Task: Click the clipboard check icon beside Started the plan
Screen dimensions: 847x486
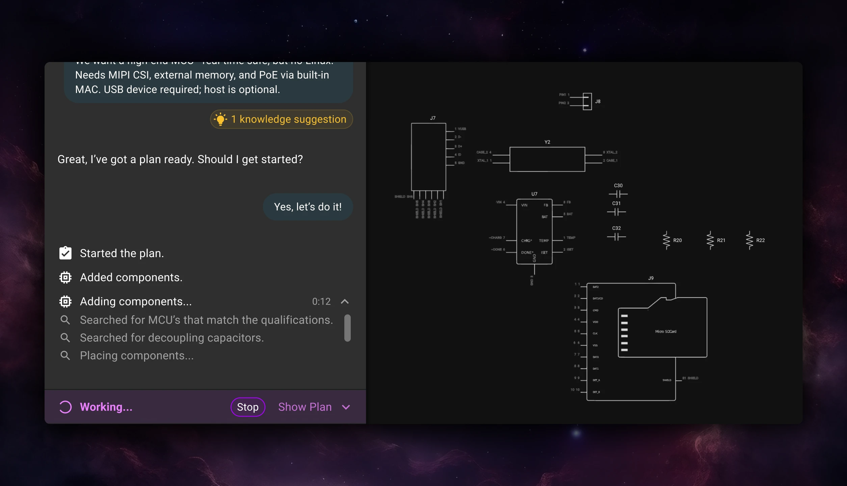Action: (x=65, y=253)
